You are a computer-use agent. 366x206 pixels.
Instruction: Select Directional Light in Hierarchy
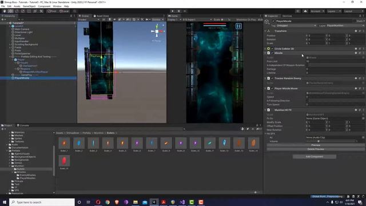pos(23,32)
